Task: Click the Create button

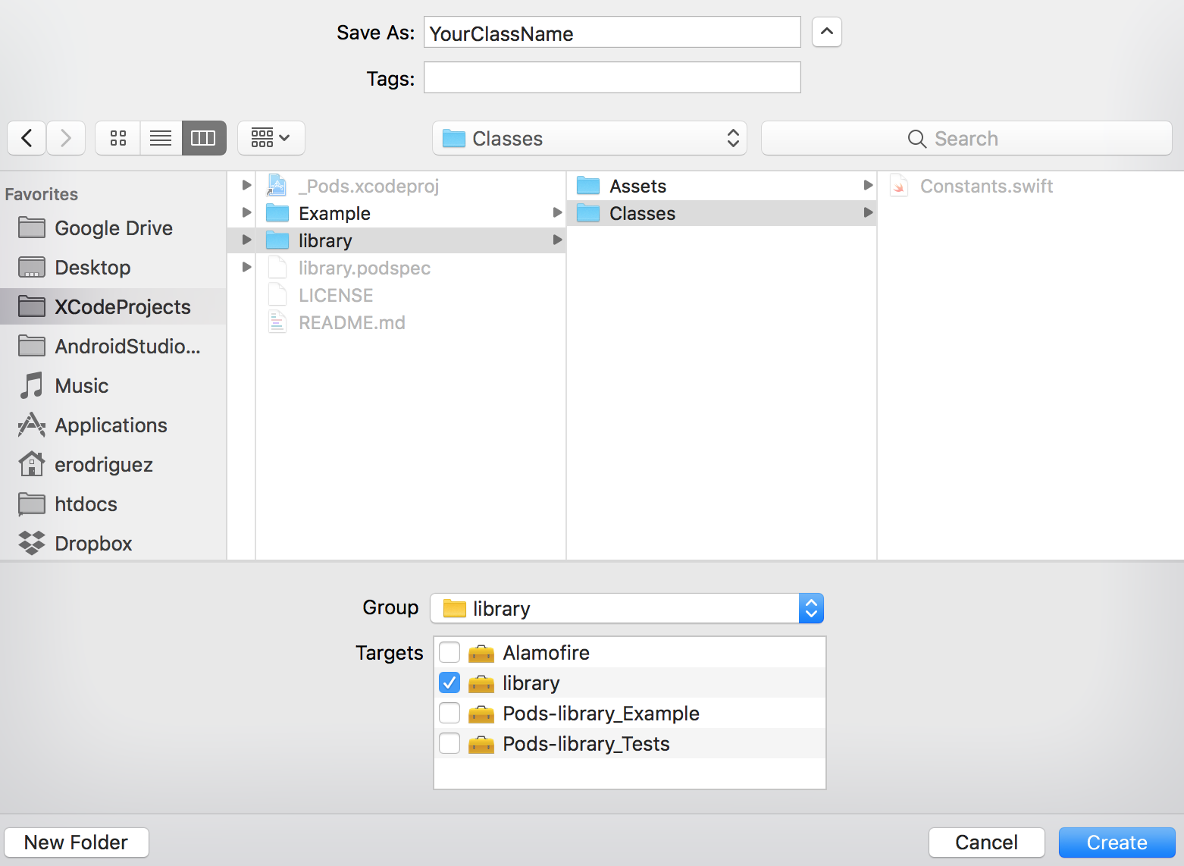Action: click(x=1117, y=842)
